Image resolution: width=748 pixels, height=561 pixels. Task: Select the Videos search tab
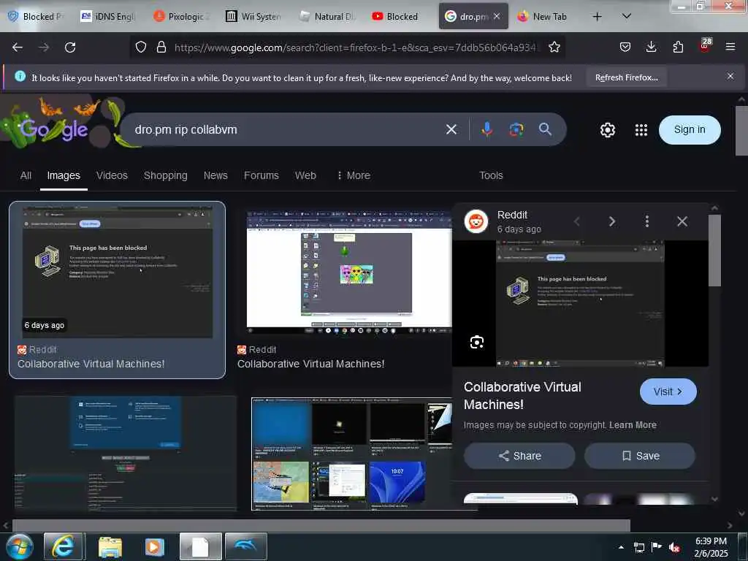coord(112,175)
